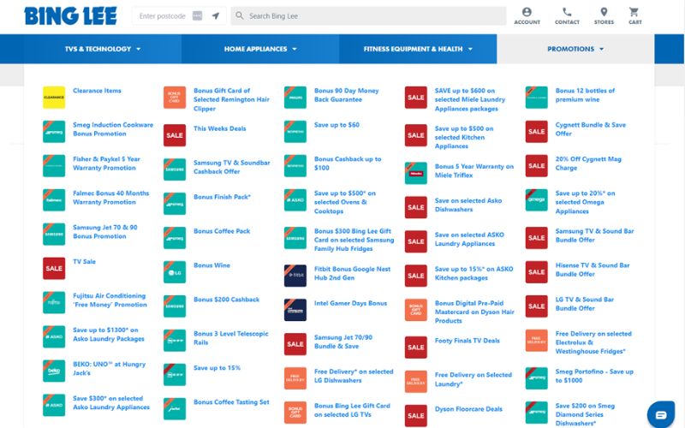Open Save up to $60 link
685x428 pixels.
337,125
